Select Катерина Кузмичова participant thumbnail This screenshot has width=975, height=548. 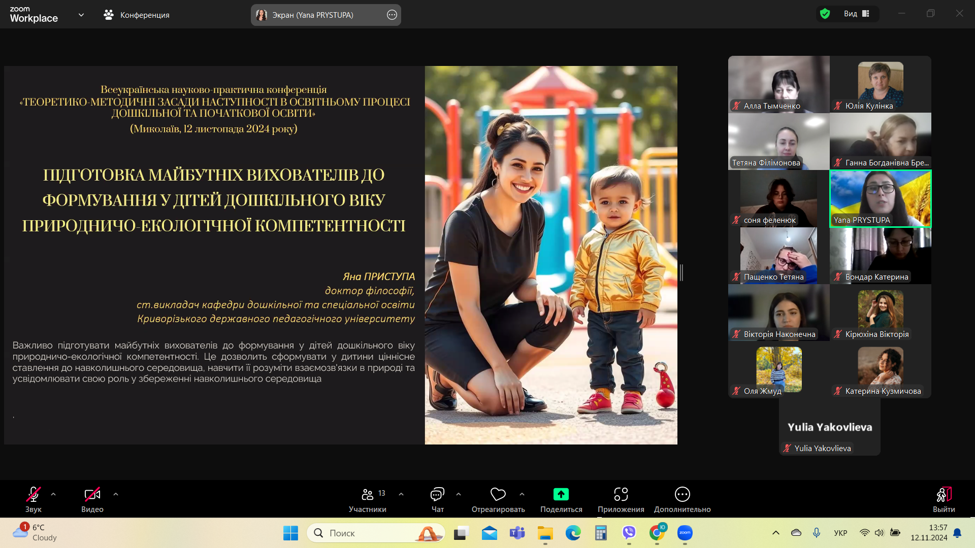tap(881, 370)
